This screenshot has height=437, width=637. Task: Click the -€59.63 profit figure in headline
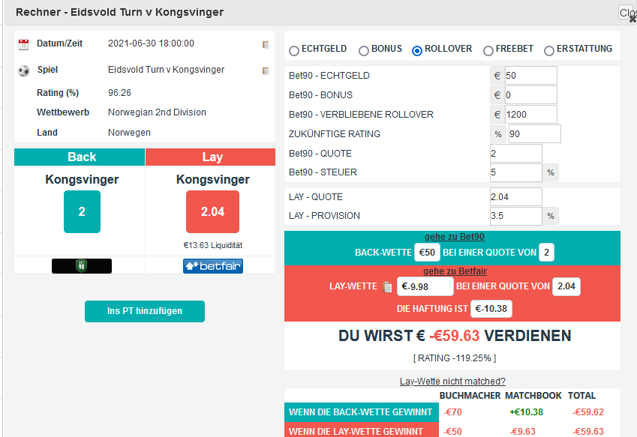(x=455, y=336)
